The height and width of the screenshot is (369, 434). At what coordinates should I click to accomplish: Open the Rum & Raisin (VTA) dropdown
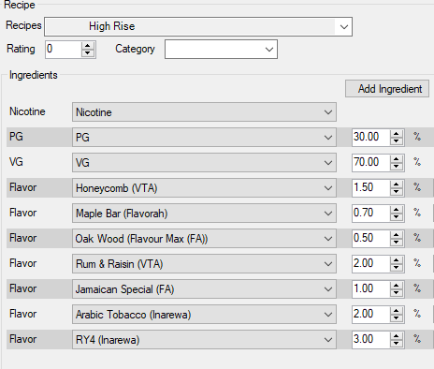coord(204,264)
